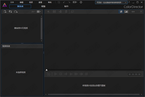Click the fast forward button
The image size is (145, 97).
76,74
